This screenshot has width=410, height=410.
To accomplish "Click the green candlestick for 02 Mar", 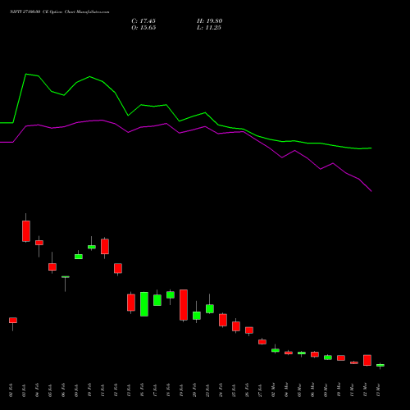I will [x=276, y=350].
